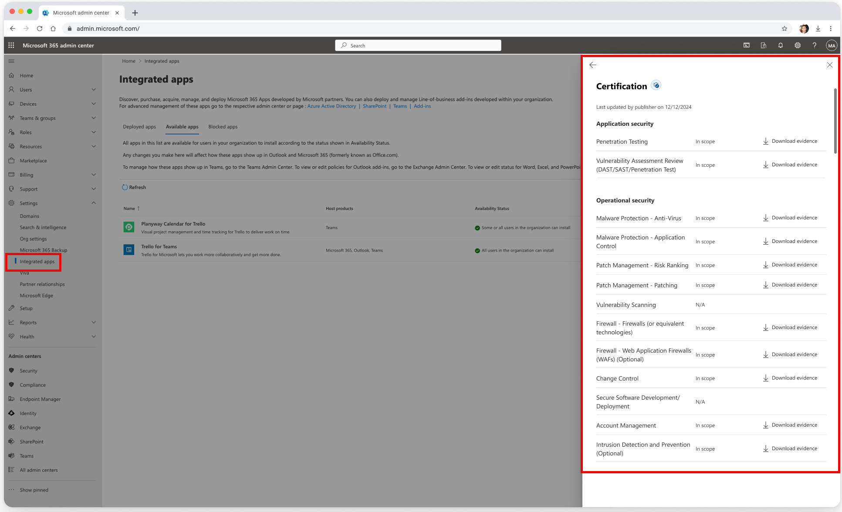Click the Refresh icon to reload apps
The image size is (842, 512).
(125, 187)
